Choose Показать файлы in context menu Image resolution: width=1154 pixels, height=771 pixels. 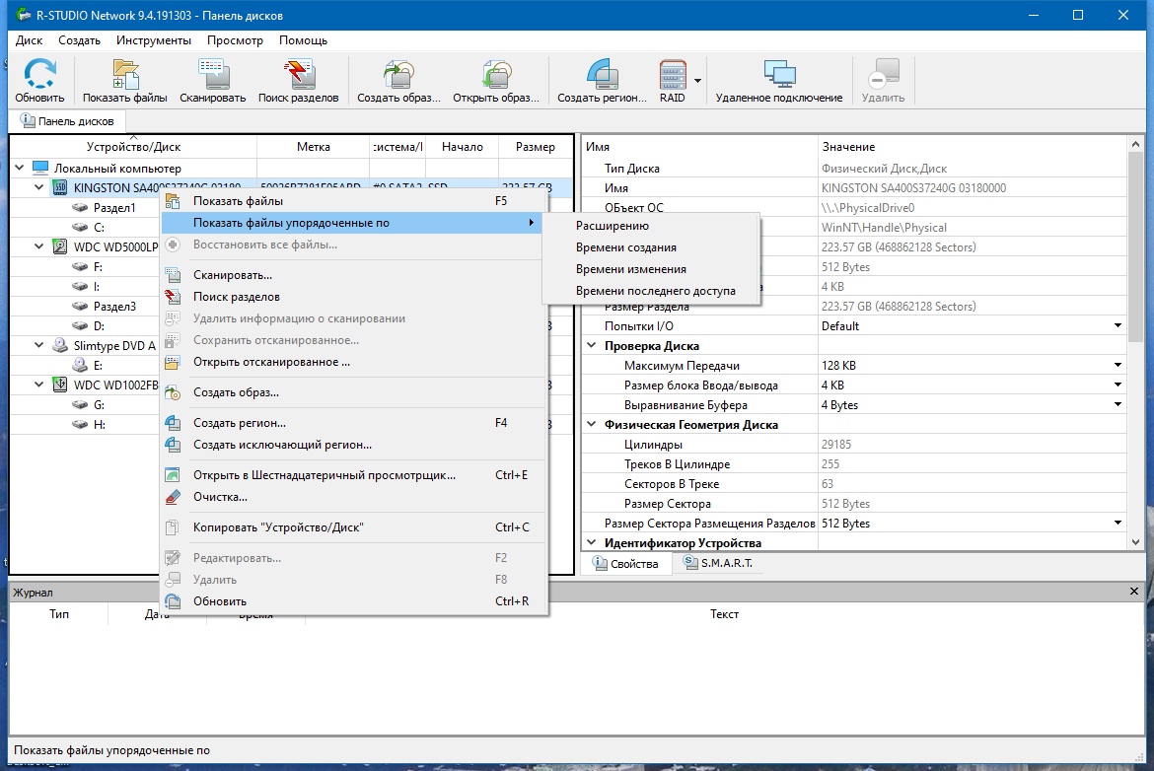[x=353, y=201]
